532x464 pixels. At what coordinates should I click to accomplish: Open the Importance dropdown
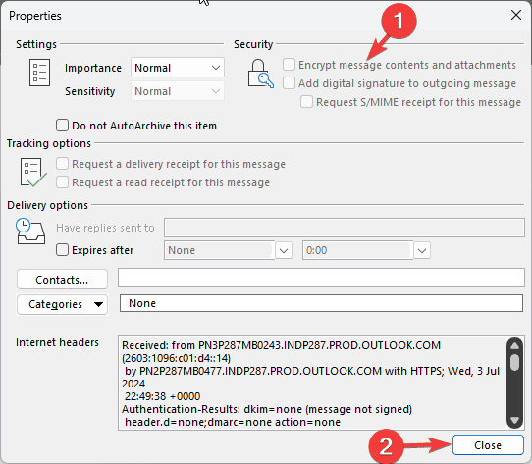(178, 68)
